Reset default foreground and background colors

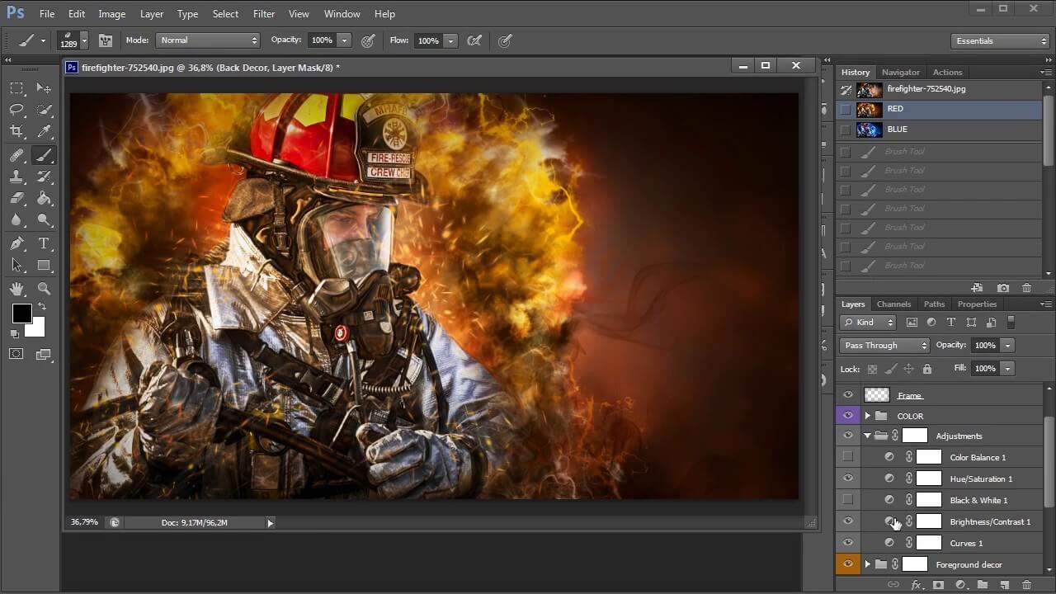[x=15, y=334]
